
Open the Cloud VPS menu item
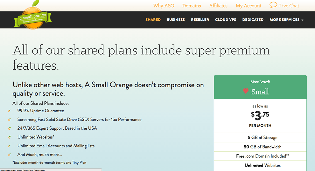226,20
